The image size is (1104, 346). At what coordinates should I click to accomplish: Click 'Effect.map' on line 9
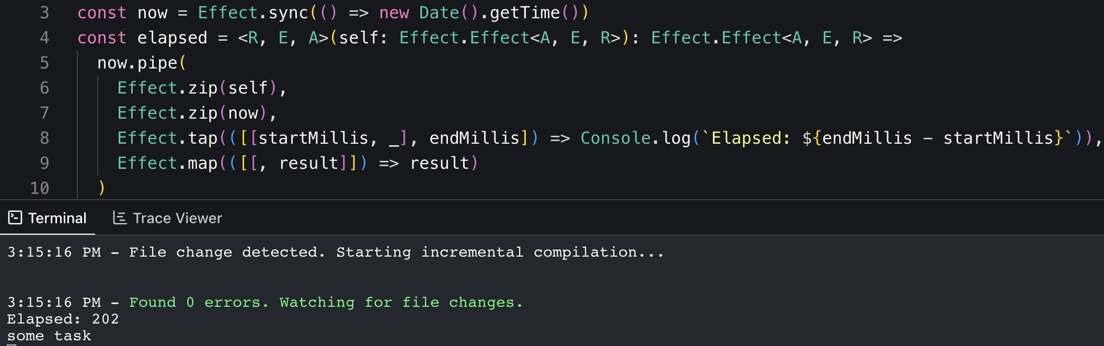[x=167, y=163]
